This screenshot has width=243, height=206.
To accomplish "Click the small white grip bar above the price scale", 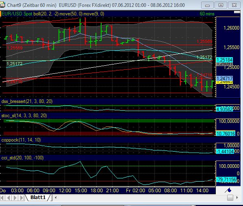I will (x=237, y=12).
